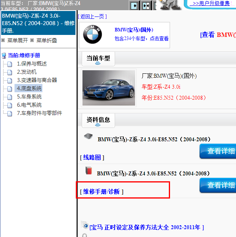
Task: Open tree item 6.电气系统
Action: tap(29, 105)
